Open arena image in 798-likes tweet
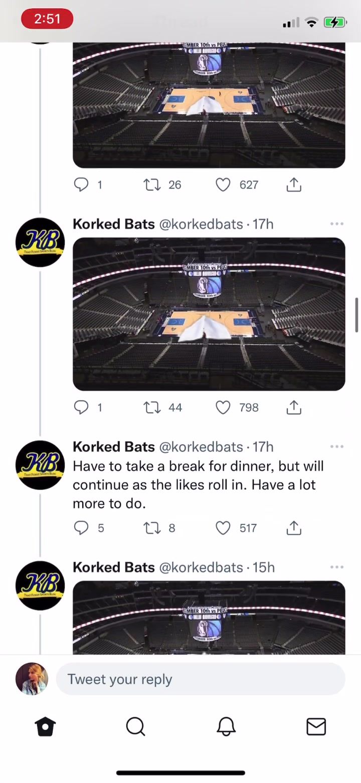Image resolution: width=361 pixels, height=783 pixels. click(209, 314)
